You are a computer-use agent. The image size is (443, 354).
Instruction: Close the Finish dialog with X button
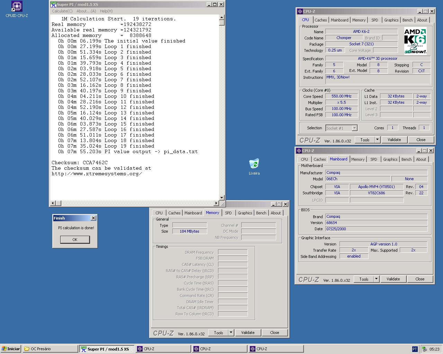[x=93, y=218]
